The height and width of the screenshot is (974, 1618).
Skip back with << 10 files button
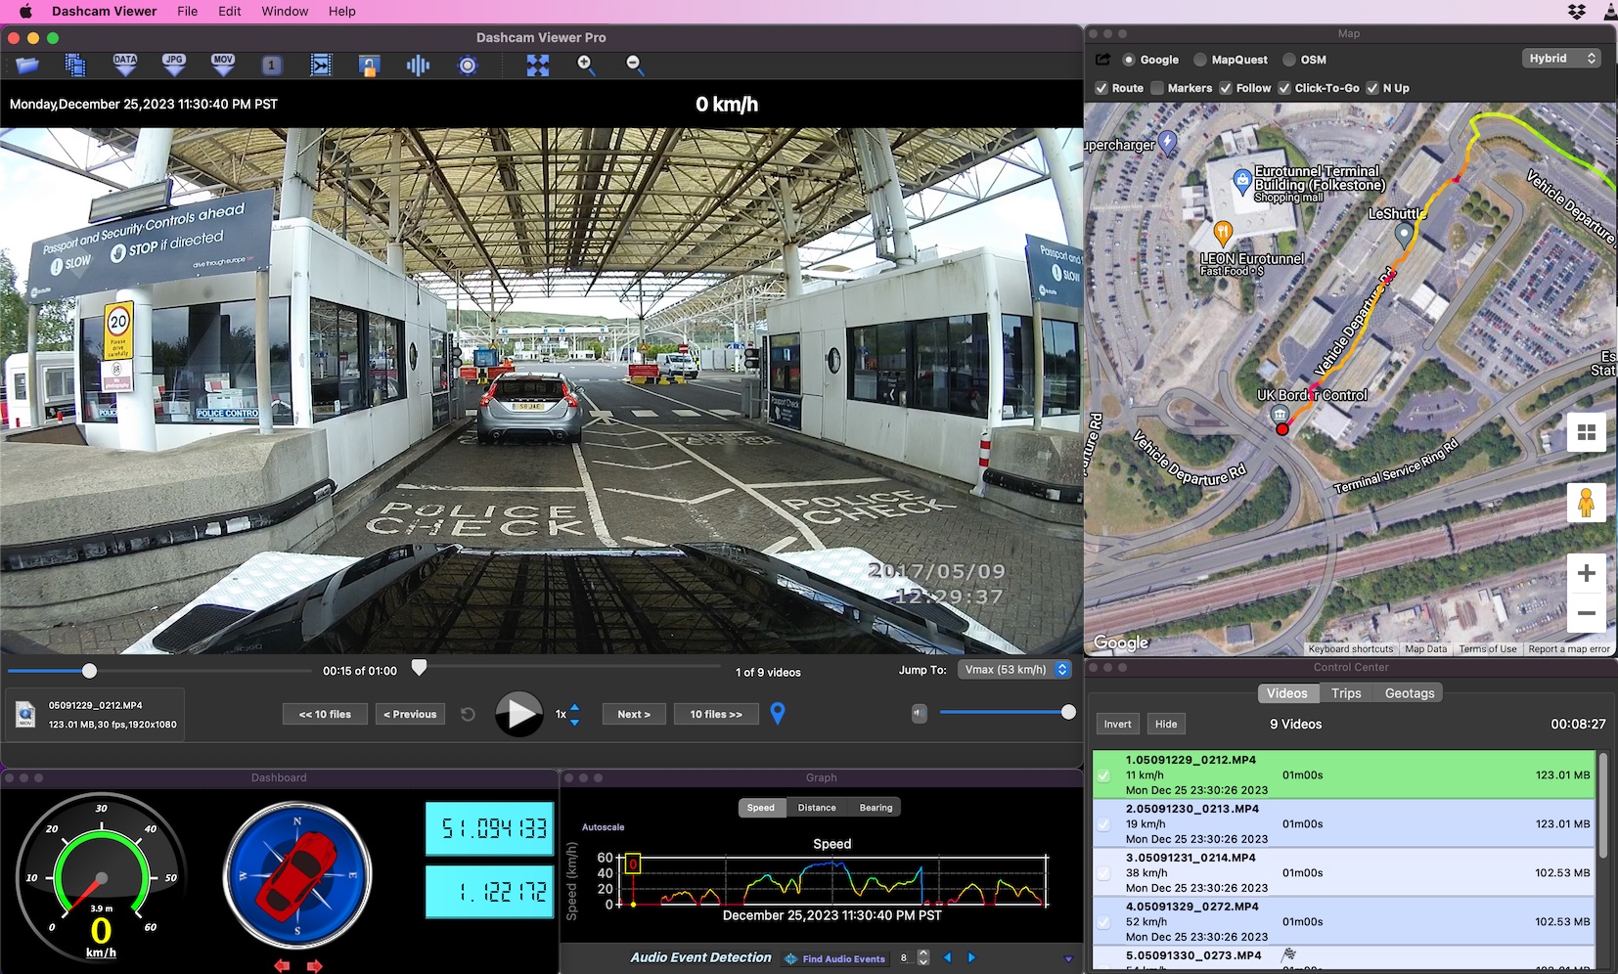[x=325, y=714]
